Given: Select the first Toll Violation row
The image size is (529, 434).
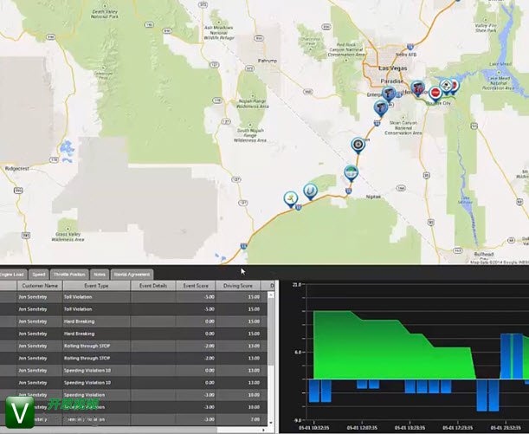Looking at the screenshot, I should pyautogui.click(x=133, y=297).
